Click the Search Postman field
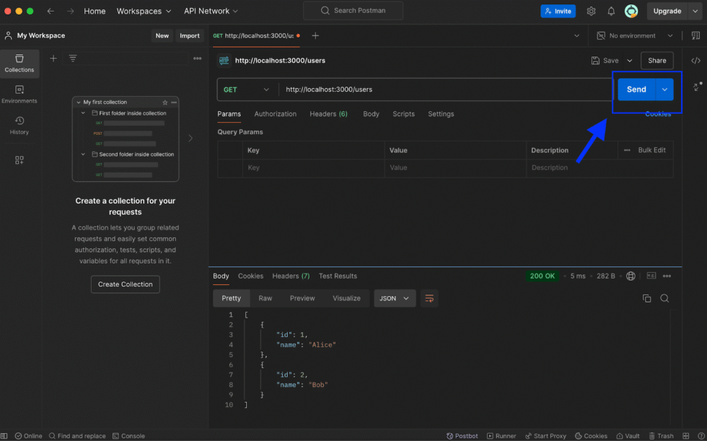This screenshot has height=441, width=707. tap(353, 10)
